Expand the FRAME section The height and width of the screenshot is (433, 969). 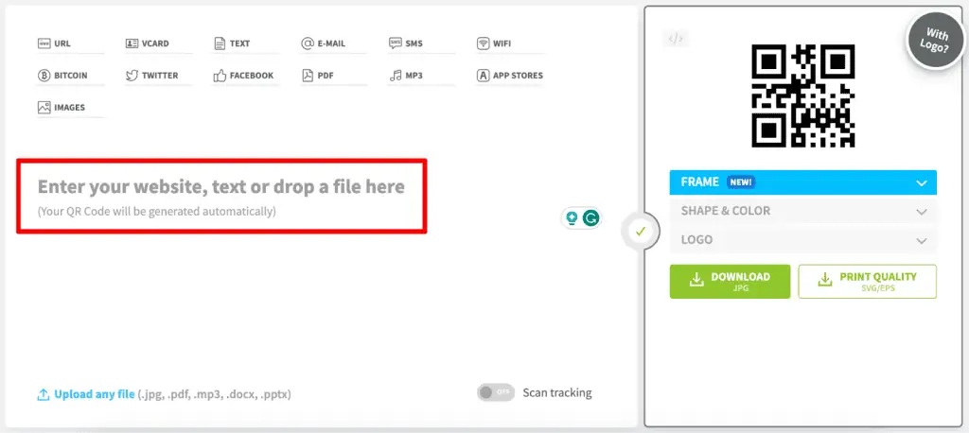[802, 182]
